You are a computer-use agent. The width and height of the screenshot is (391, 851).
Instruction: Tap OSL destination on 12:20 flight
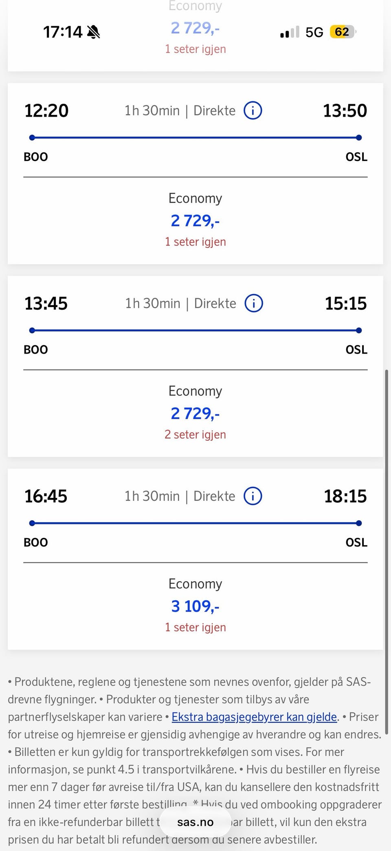[356, 157]
